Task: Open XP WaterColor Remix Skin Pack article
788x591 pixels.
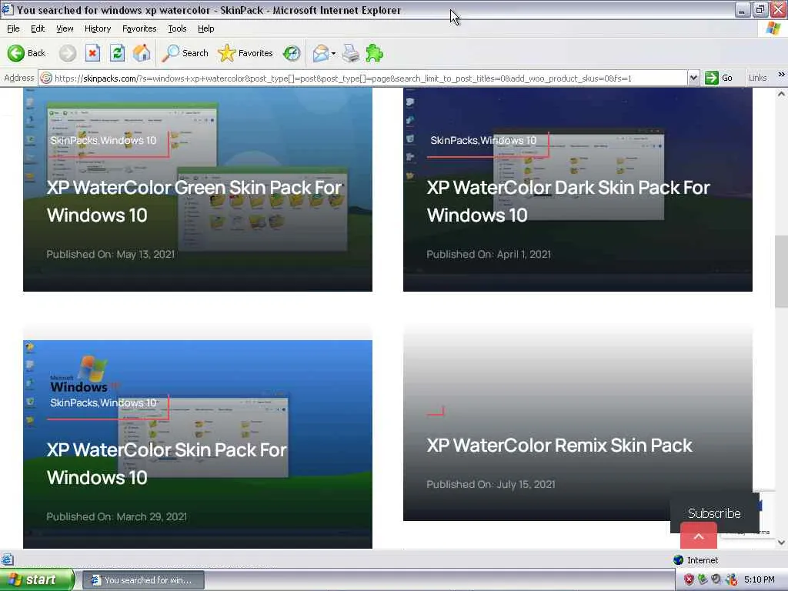Action: (559, 446)
